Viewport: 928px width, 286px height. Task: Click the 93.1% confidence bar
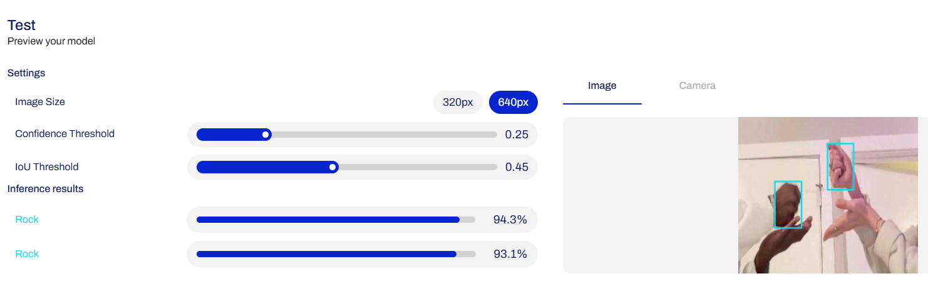tap(336, 254)
